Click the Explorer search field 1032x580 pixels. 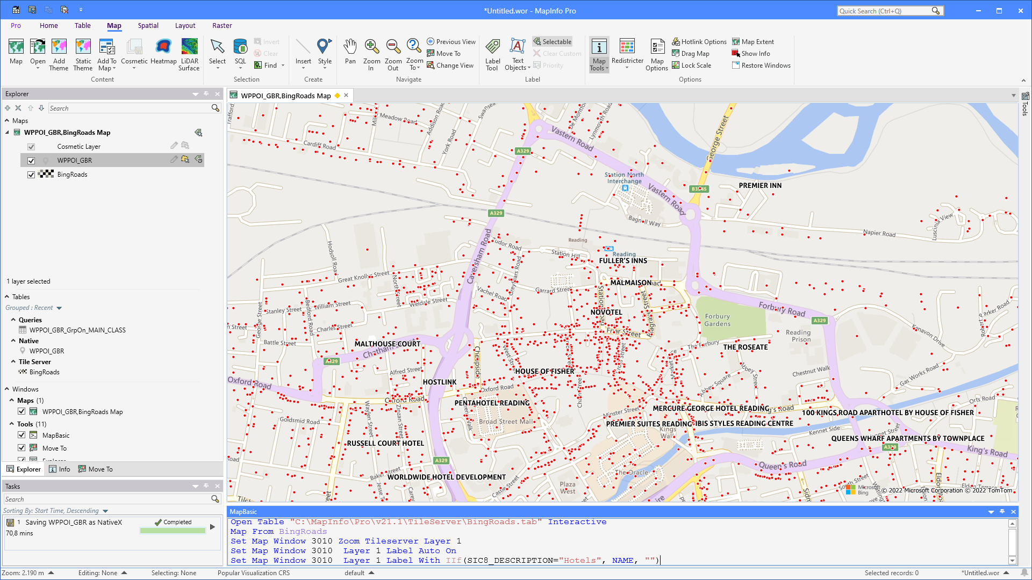[130, 108]
